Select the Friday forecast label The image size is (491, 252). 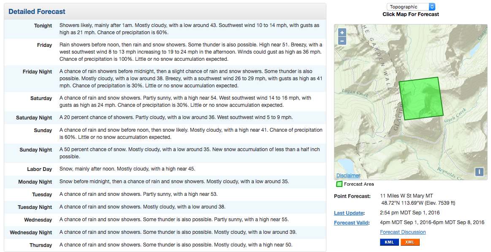pos(44,45)
